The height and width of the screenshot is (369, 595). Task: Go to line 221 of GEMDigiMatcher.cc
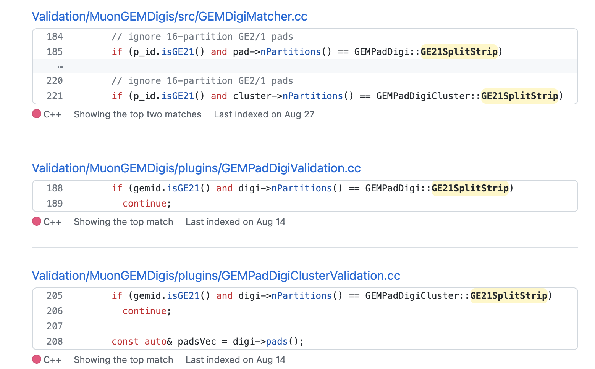tap(55, 96)
